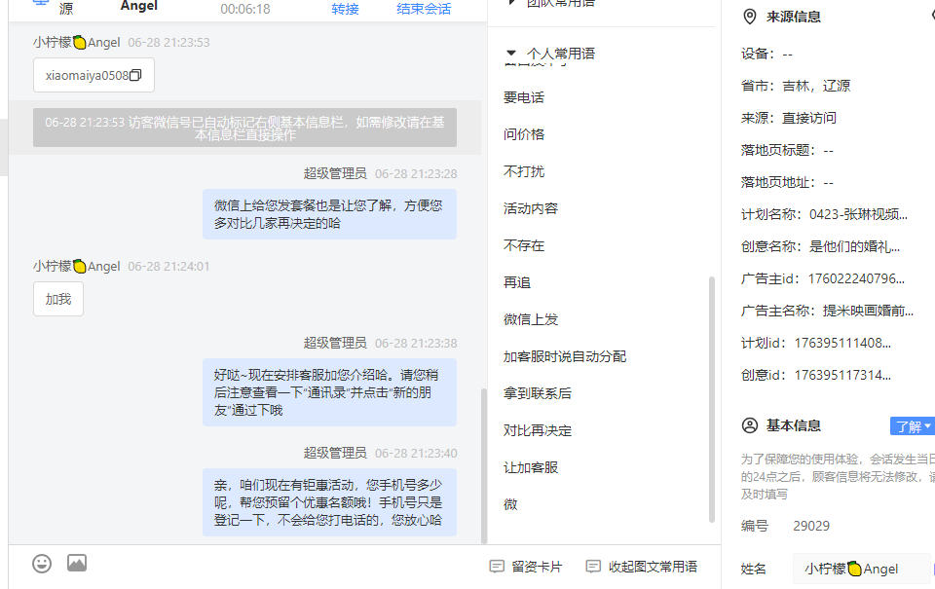Select the 不存在 quick phrase

524,245
